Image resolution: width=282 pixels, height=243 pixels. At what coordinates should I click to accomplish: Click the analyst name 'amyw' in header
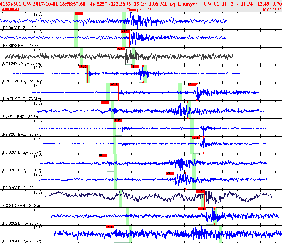(x=190, y=4)
